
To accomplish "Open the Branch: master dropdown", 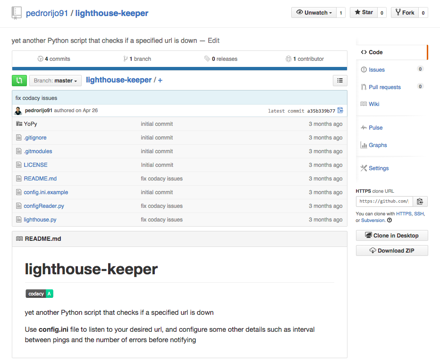I will (x=55, y=81).
